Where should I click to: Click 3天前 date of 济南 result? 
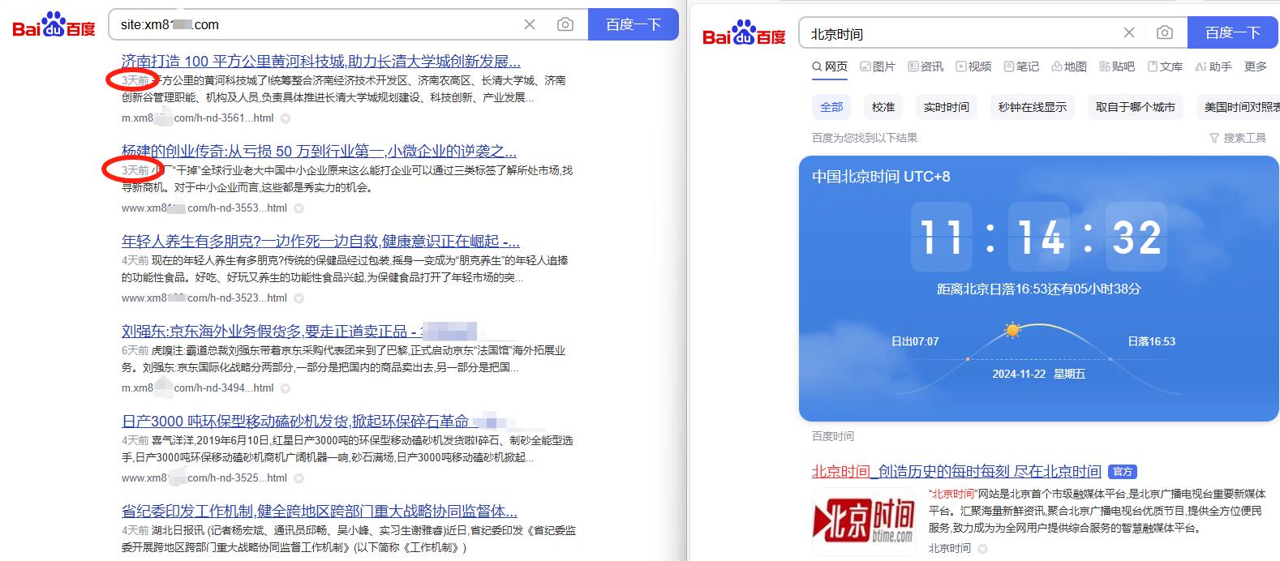click(135, 81)
